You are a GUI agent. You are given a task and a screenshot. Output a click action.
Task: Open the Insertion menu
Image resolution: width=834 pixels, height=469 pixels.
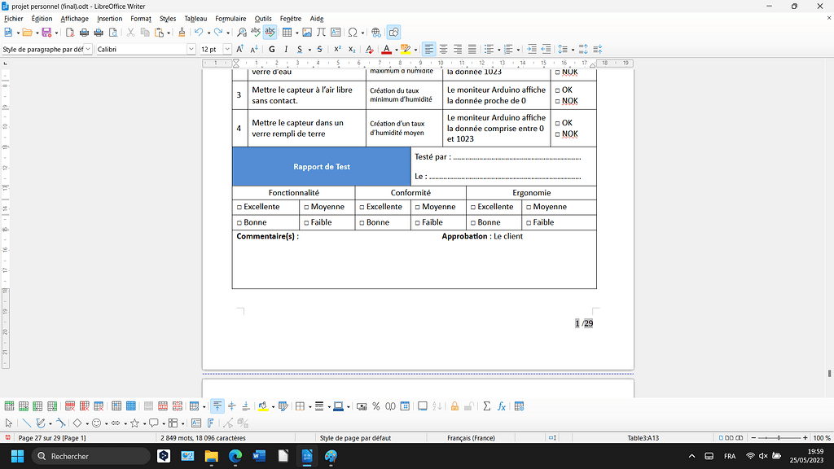tap(110, 19)
